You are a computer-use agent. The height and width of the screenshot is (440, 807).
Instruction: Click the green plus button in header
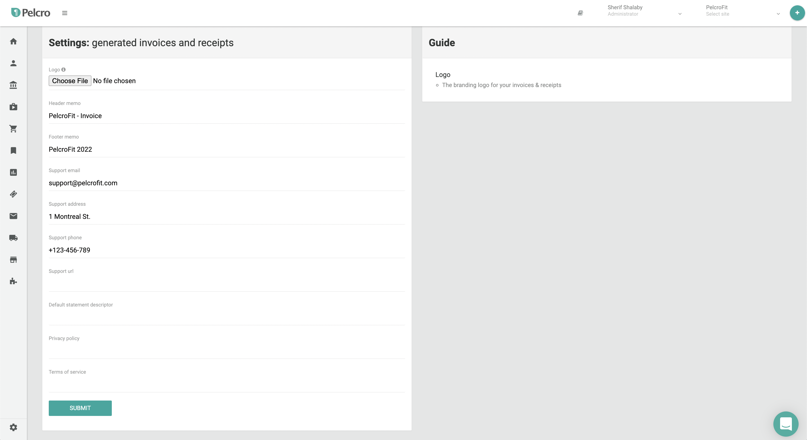(797, 13)
